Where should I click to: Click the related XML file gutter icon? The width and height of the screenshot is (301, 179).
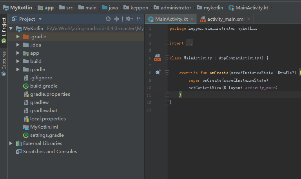(158, 57)
